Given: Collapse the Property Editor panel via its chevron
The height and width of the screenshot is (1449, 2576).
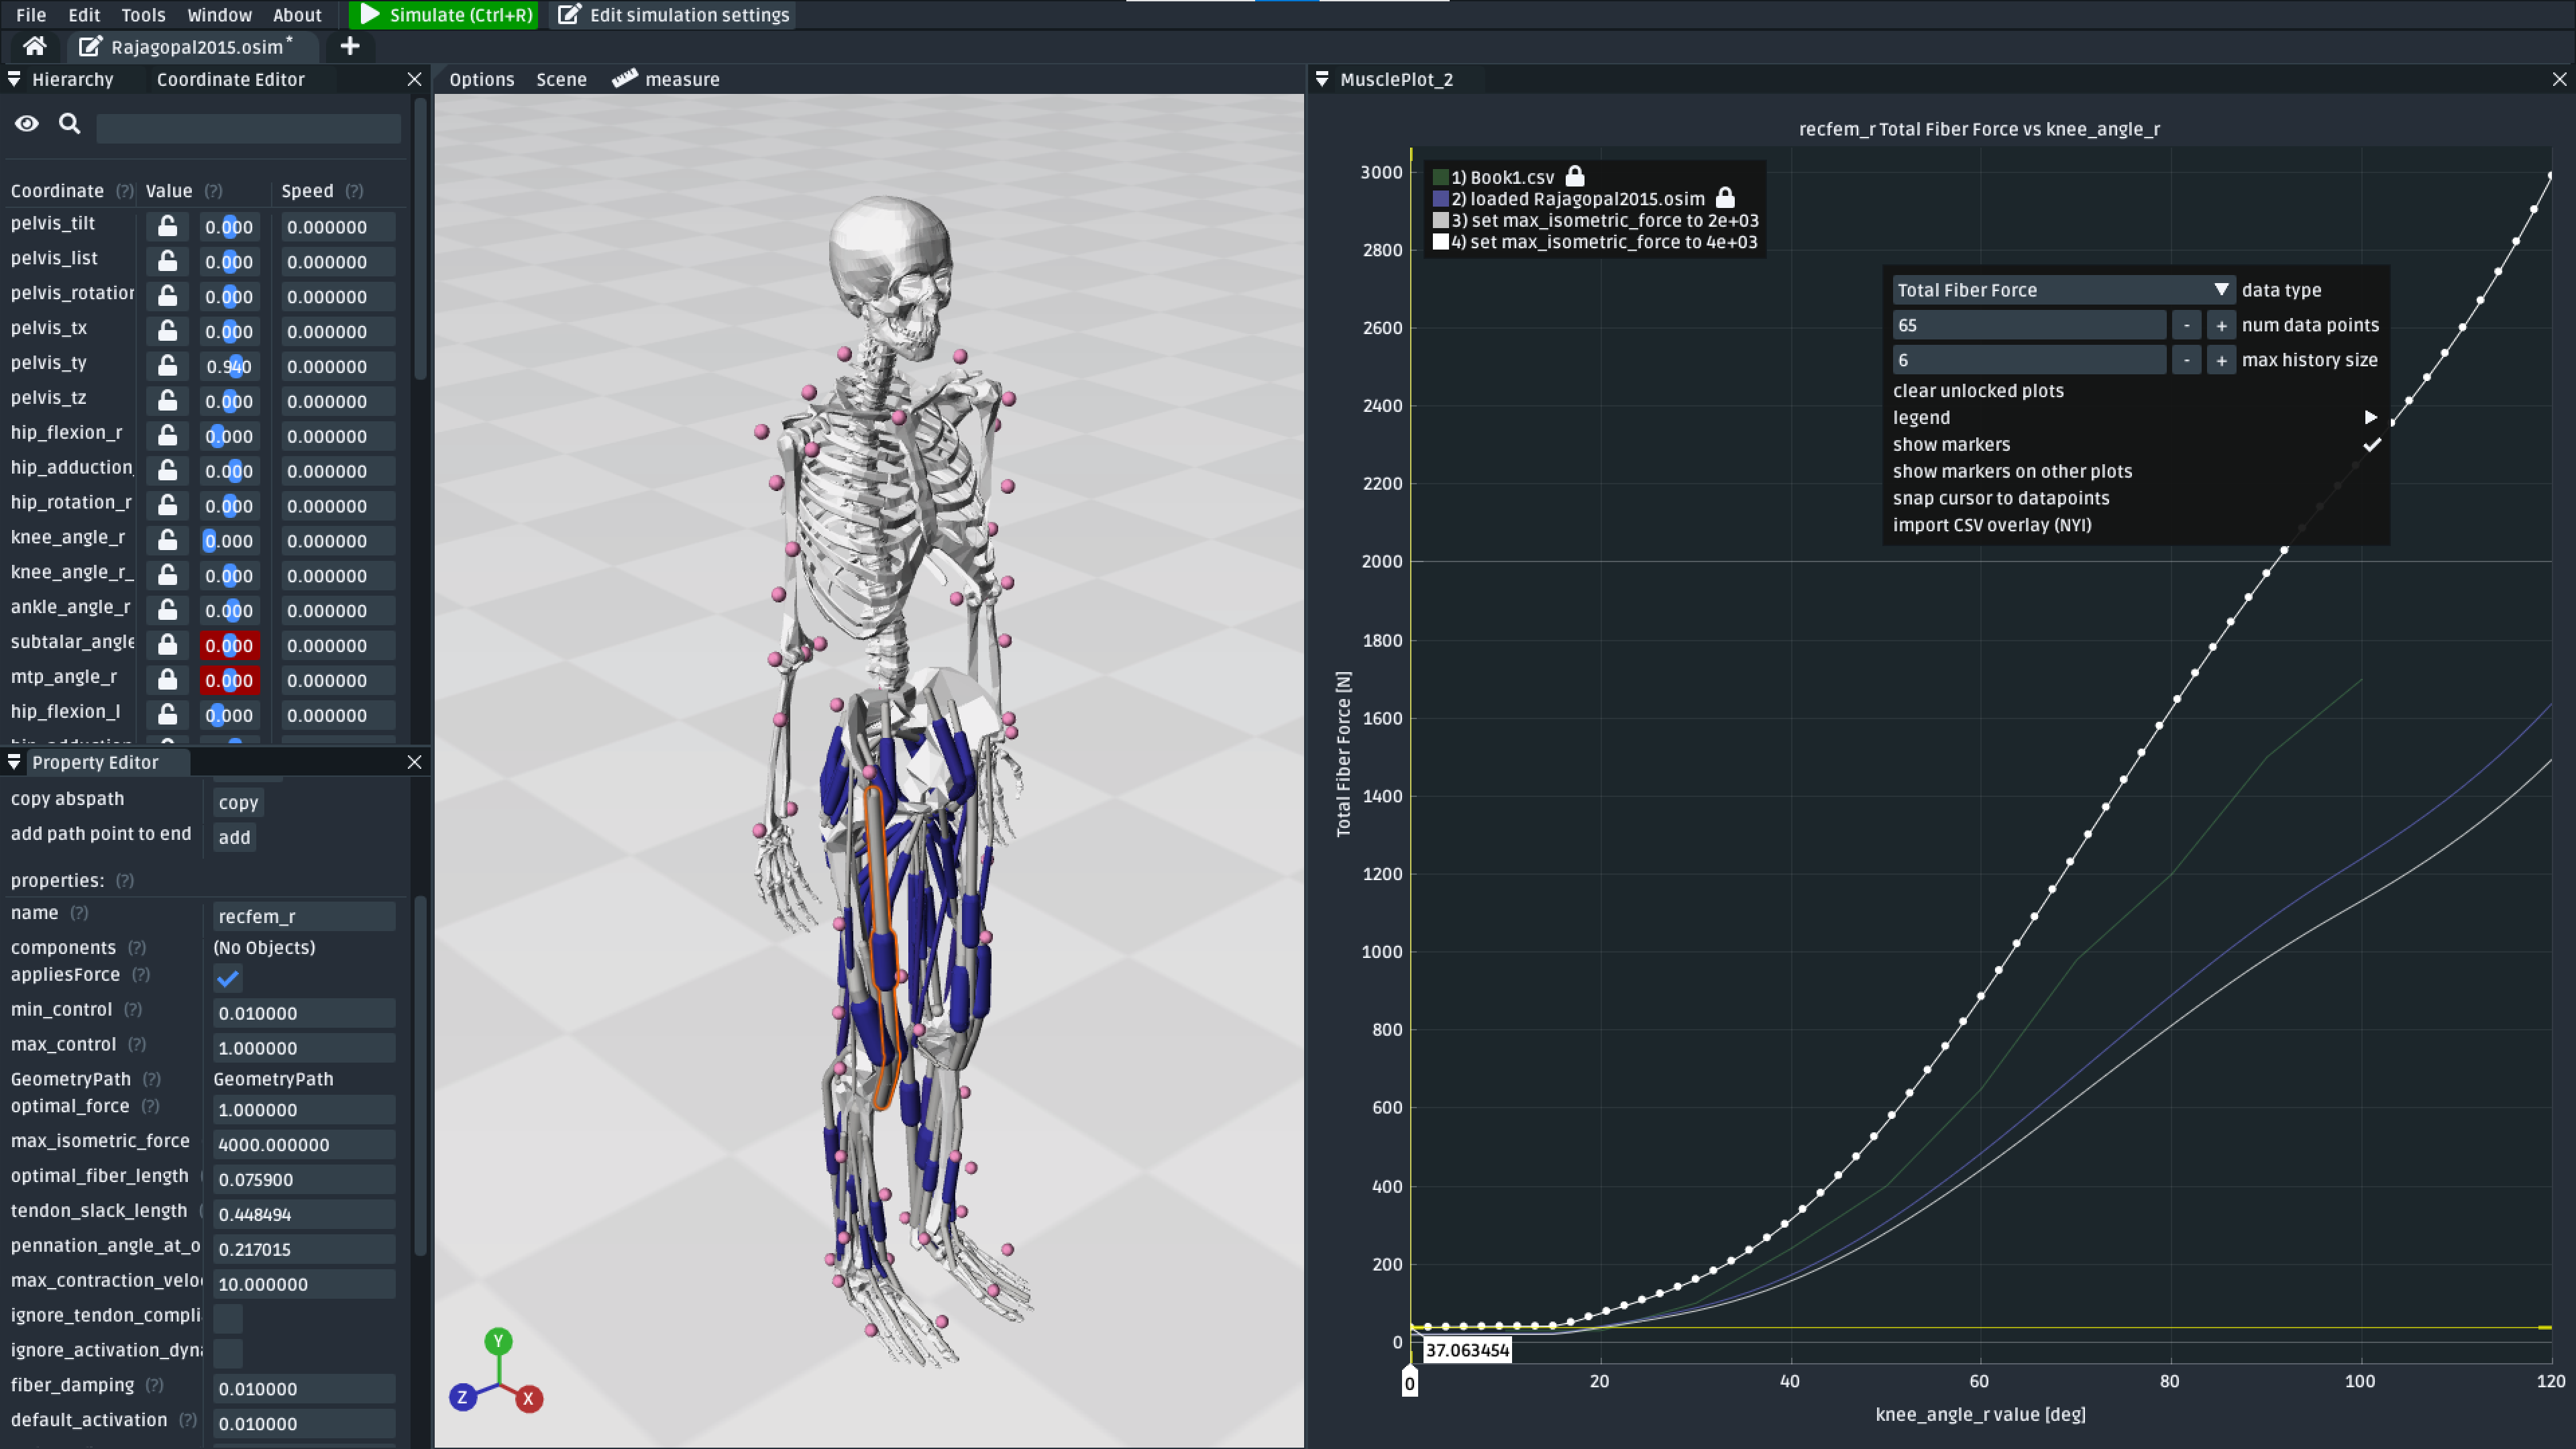Looking at the screenshot, I should (x=14, y=761).
